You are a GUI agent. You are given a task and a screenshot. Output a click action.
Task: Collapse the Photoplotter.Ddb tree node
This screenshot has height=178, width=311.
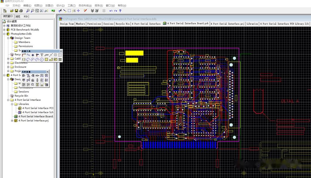(x=4, y=34)
